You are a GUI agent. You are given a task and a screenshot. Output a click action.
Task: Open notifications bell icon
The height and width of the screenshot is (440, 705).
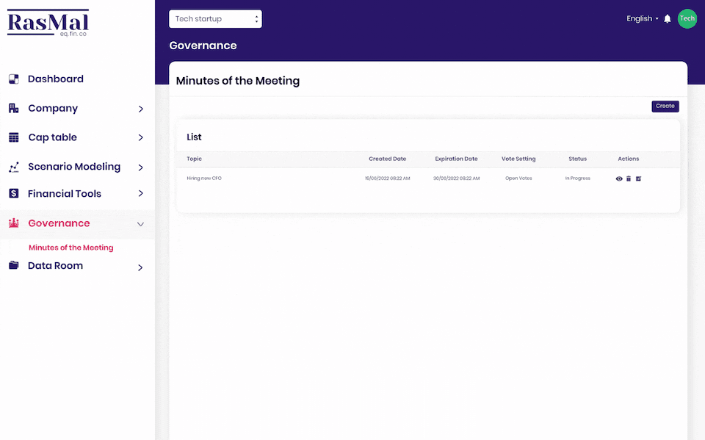click(x=668, y=19)
